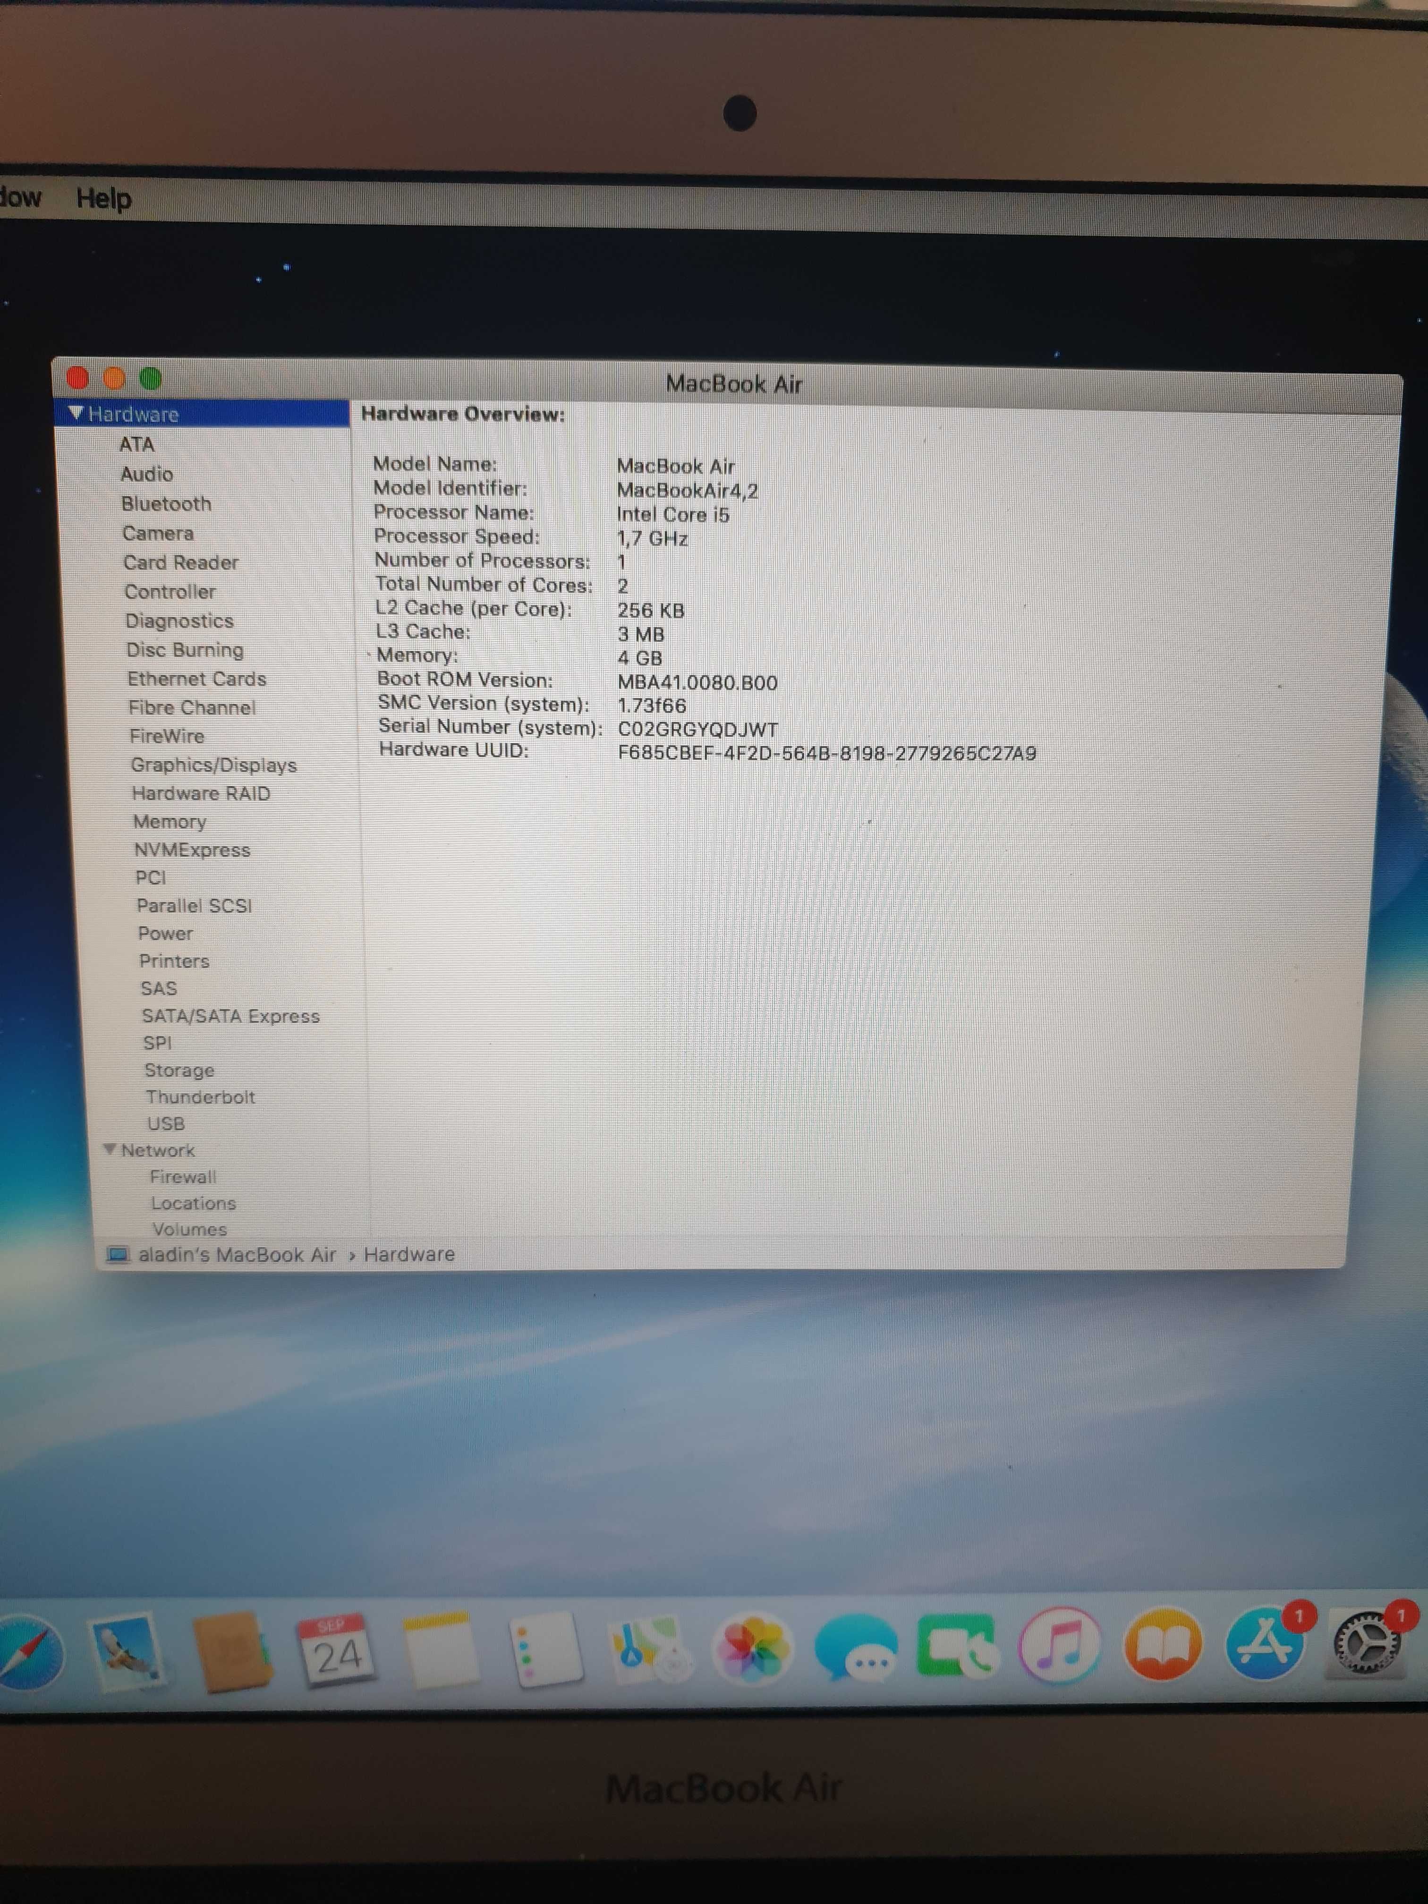Click the Hardware Overview heading

point(463,414)
